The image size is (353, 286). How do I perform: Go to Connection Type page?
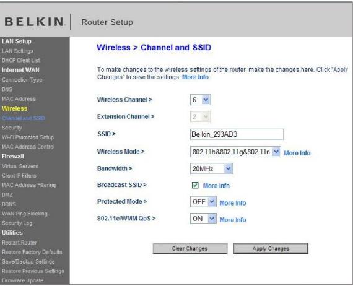click(x=22, y=80)
